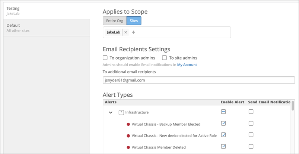Select the Testing JakeLab template

coord(45,10)
